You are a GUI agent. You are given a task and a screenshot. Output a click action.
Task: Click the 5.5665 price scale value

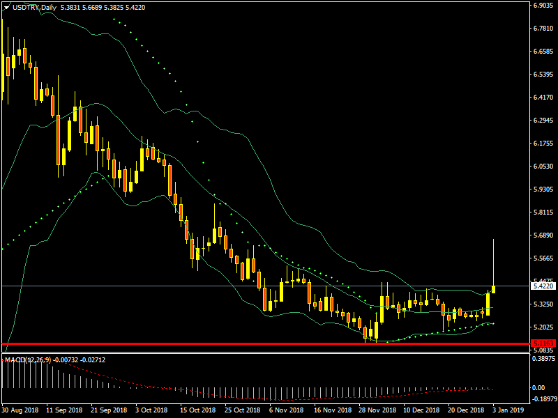pos(543,258)
